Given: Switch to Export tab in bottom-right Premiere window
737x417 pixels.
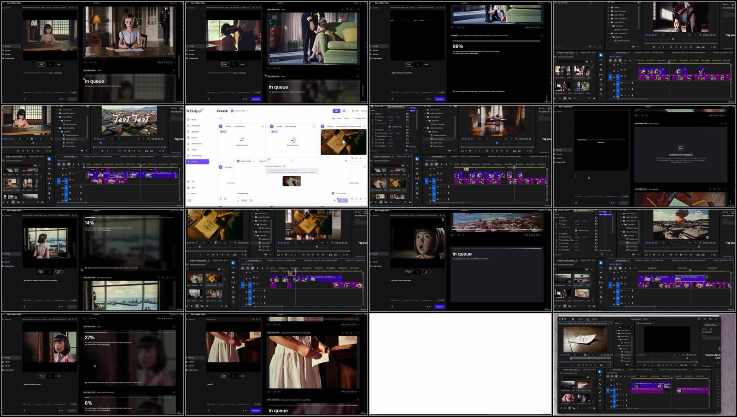Looking at the screenshot, I should 594,319.
